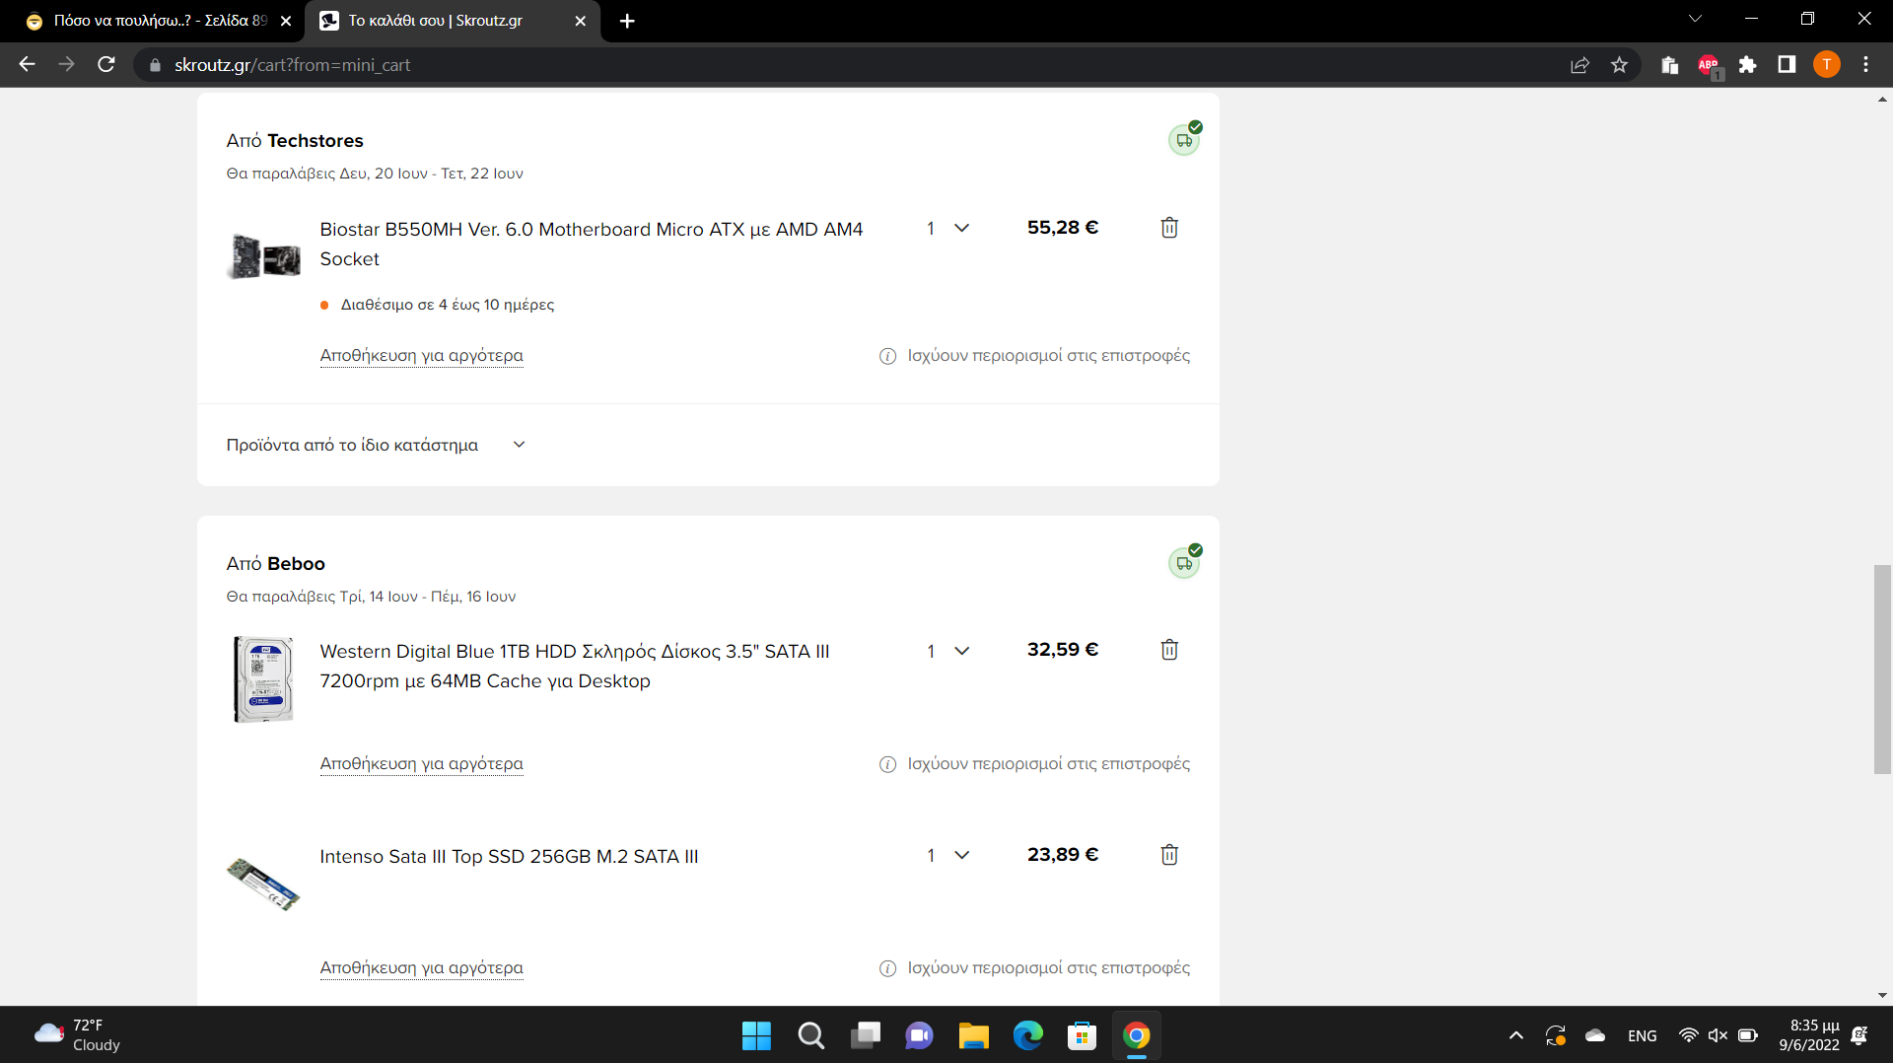
Task: Open the OneDrive cloud tray icon
Action: [1594, 1035]
